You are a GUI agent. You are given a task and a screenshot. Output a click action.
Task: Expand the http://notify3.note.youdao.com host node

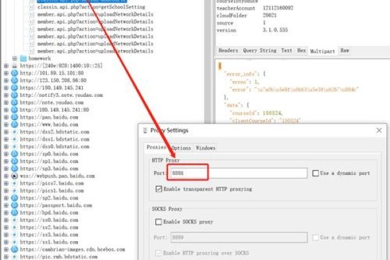tap(6, 95)
